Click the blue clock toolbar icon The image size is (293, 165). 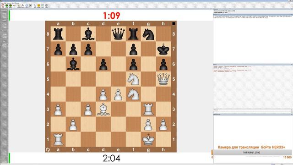coord(27,5)
